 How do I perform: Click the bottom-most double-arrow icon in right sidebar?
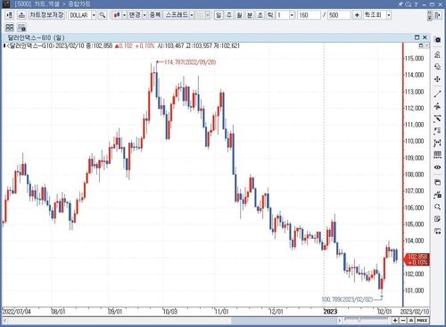pyautogui.click(x=437, y=231)
